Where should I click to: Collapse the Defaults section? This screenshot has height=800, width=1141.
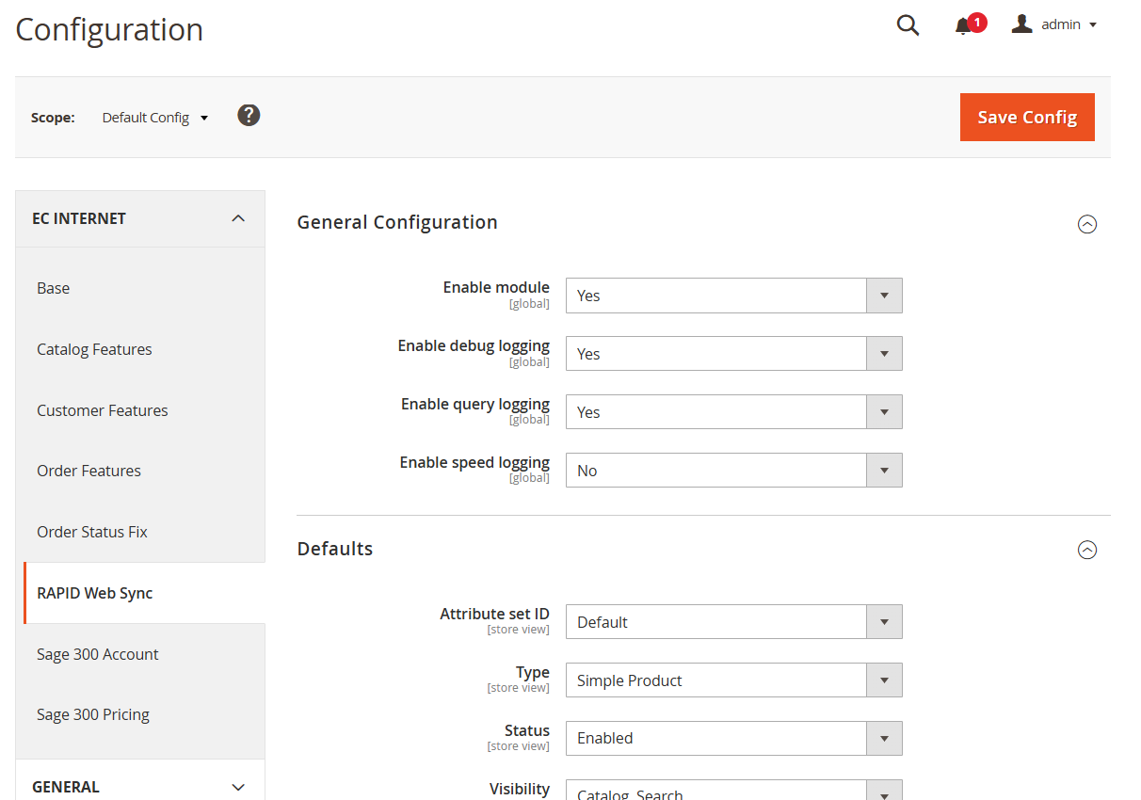pyautogui.click(x=1087, y=550)
